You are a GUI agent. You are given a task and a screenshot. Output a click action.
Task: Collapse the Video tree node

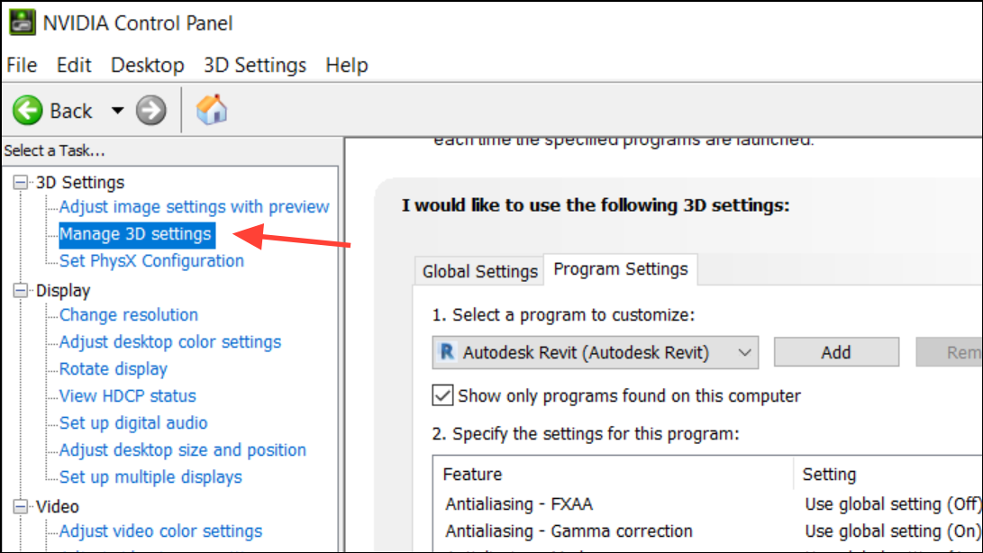(21, 507)
